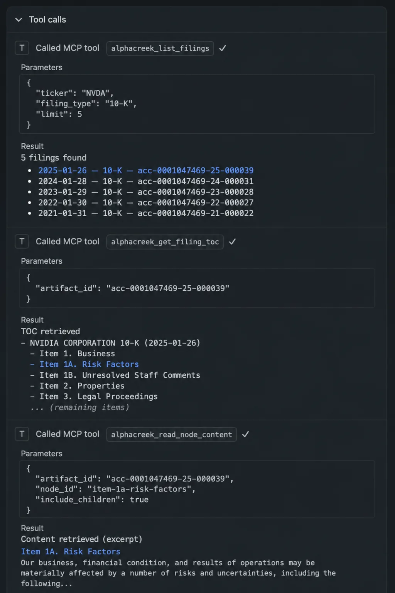Image resolution: width=395 pixels, height=593 pixels.
Task: Select the alphacreek_read_node_content tool name badge
Action: [x=172, y=434]
